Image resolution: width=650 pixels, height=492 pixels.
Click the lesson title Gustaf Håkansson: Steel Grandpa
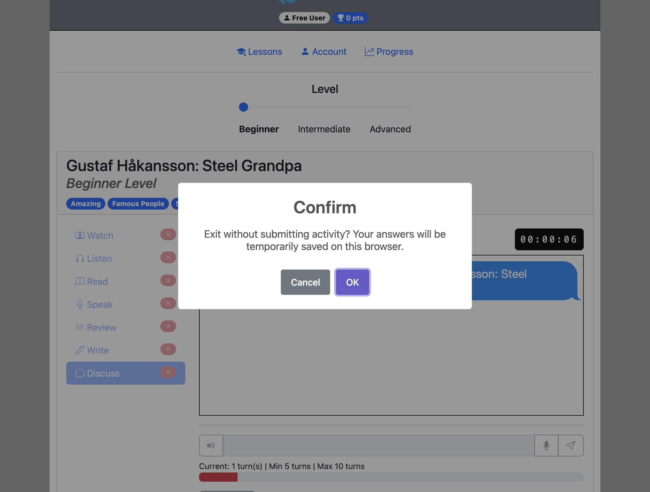pyautogui.click(x=184, y=166)
